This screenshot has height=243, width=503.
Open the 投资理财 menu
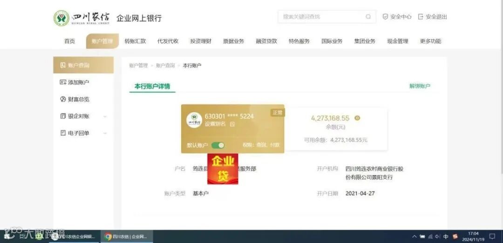201,41
